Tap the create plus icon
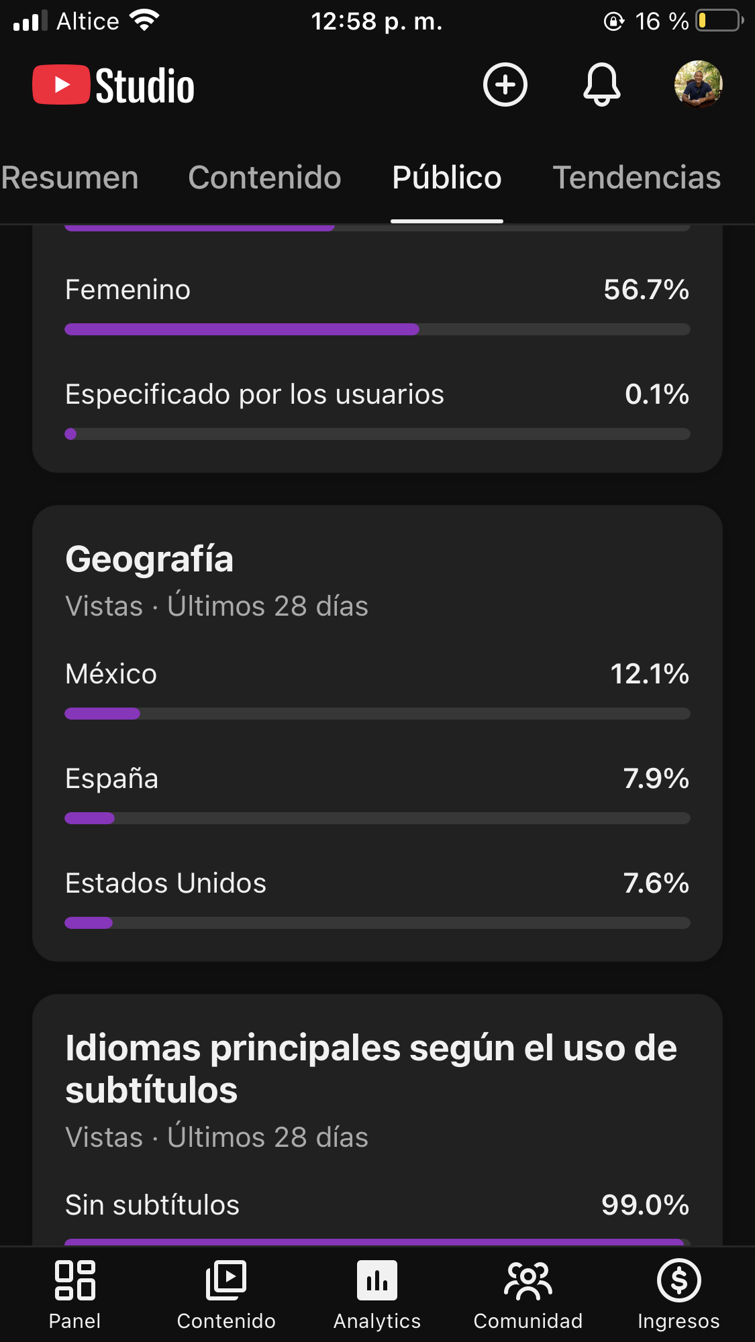The image size is (755, 1342). 505,85
